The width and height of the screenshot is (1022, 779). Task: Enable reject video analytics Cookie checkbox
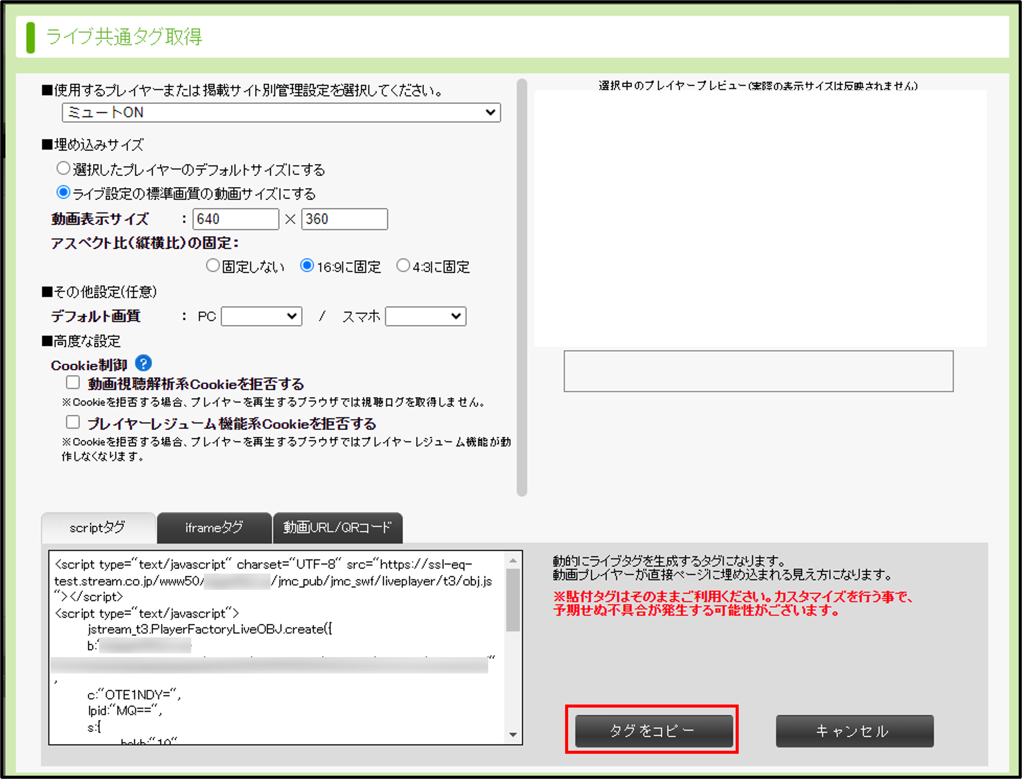tap(73, 383)
